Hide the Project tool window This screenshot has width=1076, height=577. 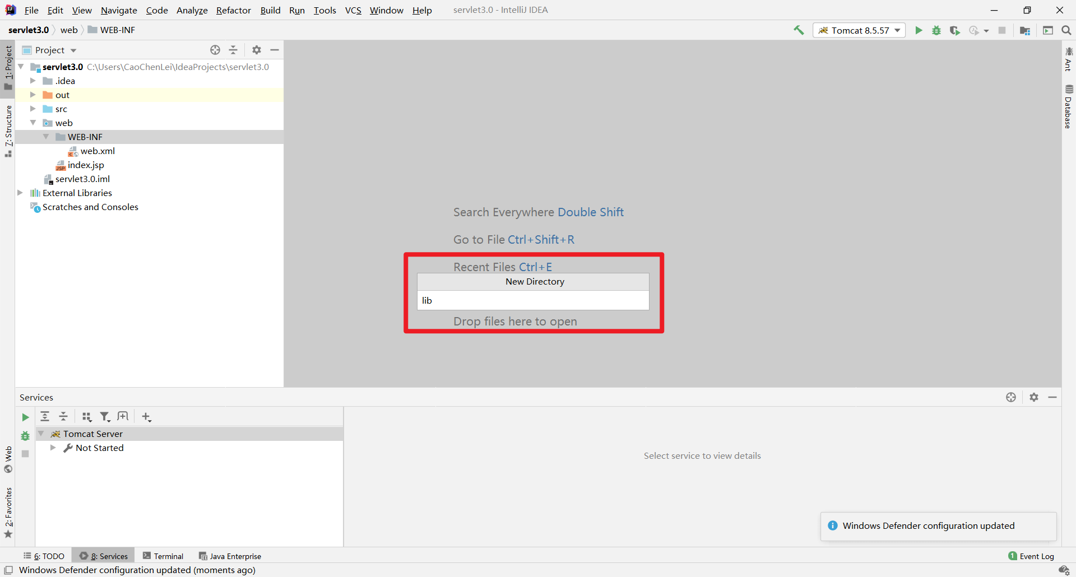coord(275,50)
